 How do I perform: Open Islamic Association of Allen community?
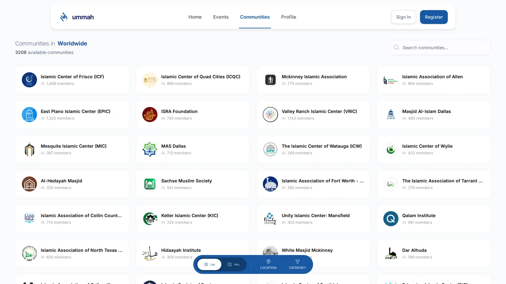click(x=434, y=80)
